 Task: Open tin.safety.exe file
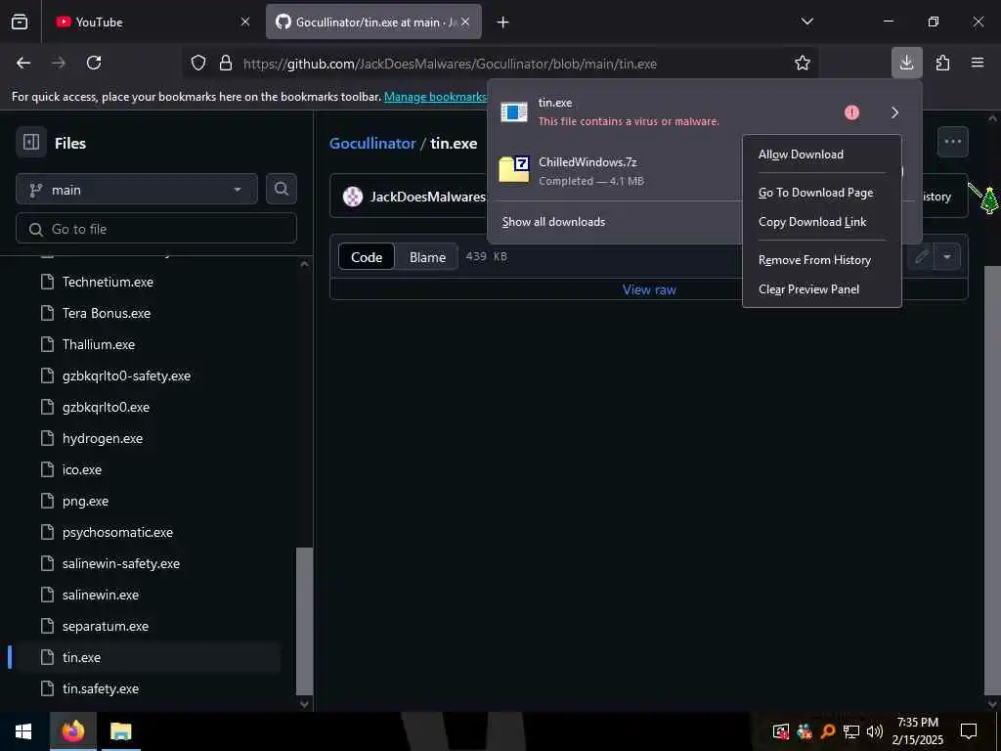click(x=101, y=688)
